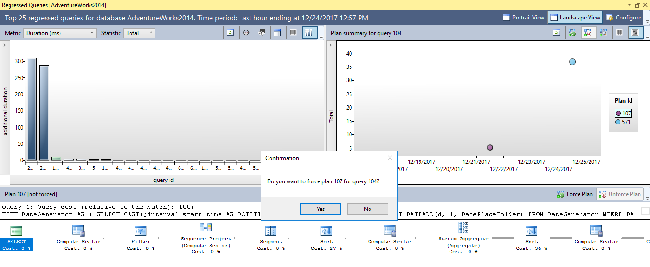
Task: Click the unforce plan icon with red mark
Action: 588,33
